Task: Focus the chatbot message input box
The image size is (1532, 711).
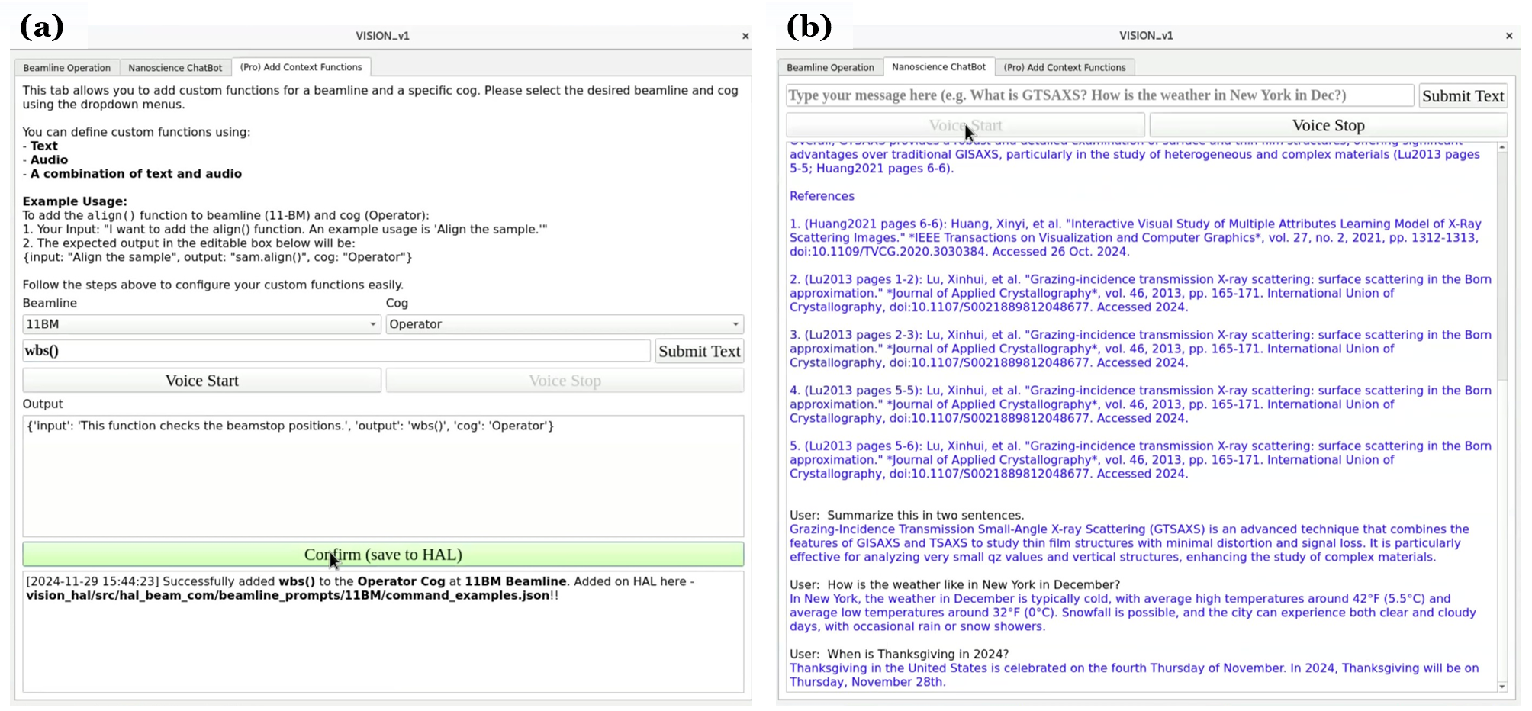Action: tap(1099, 95)
